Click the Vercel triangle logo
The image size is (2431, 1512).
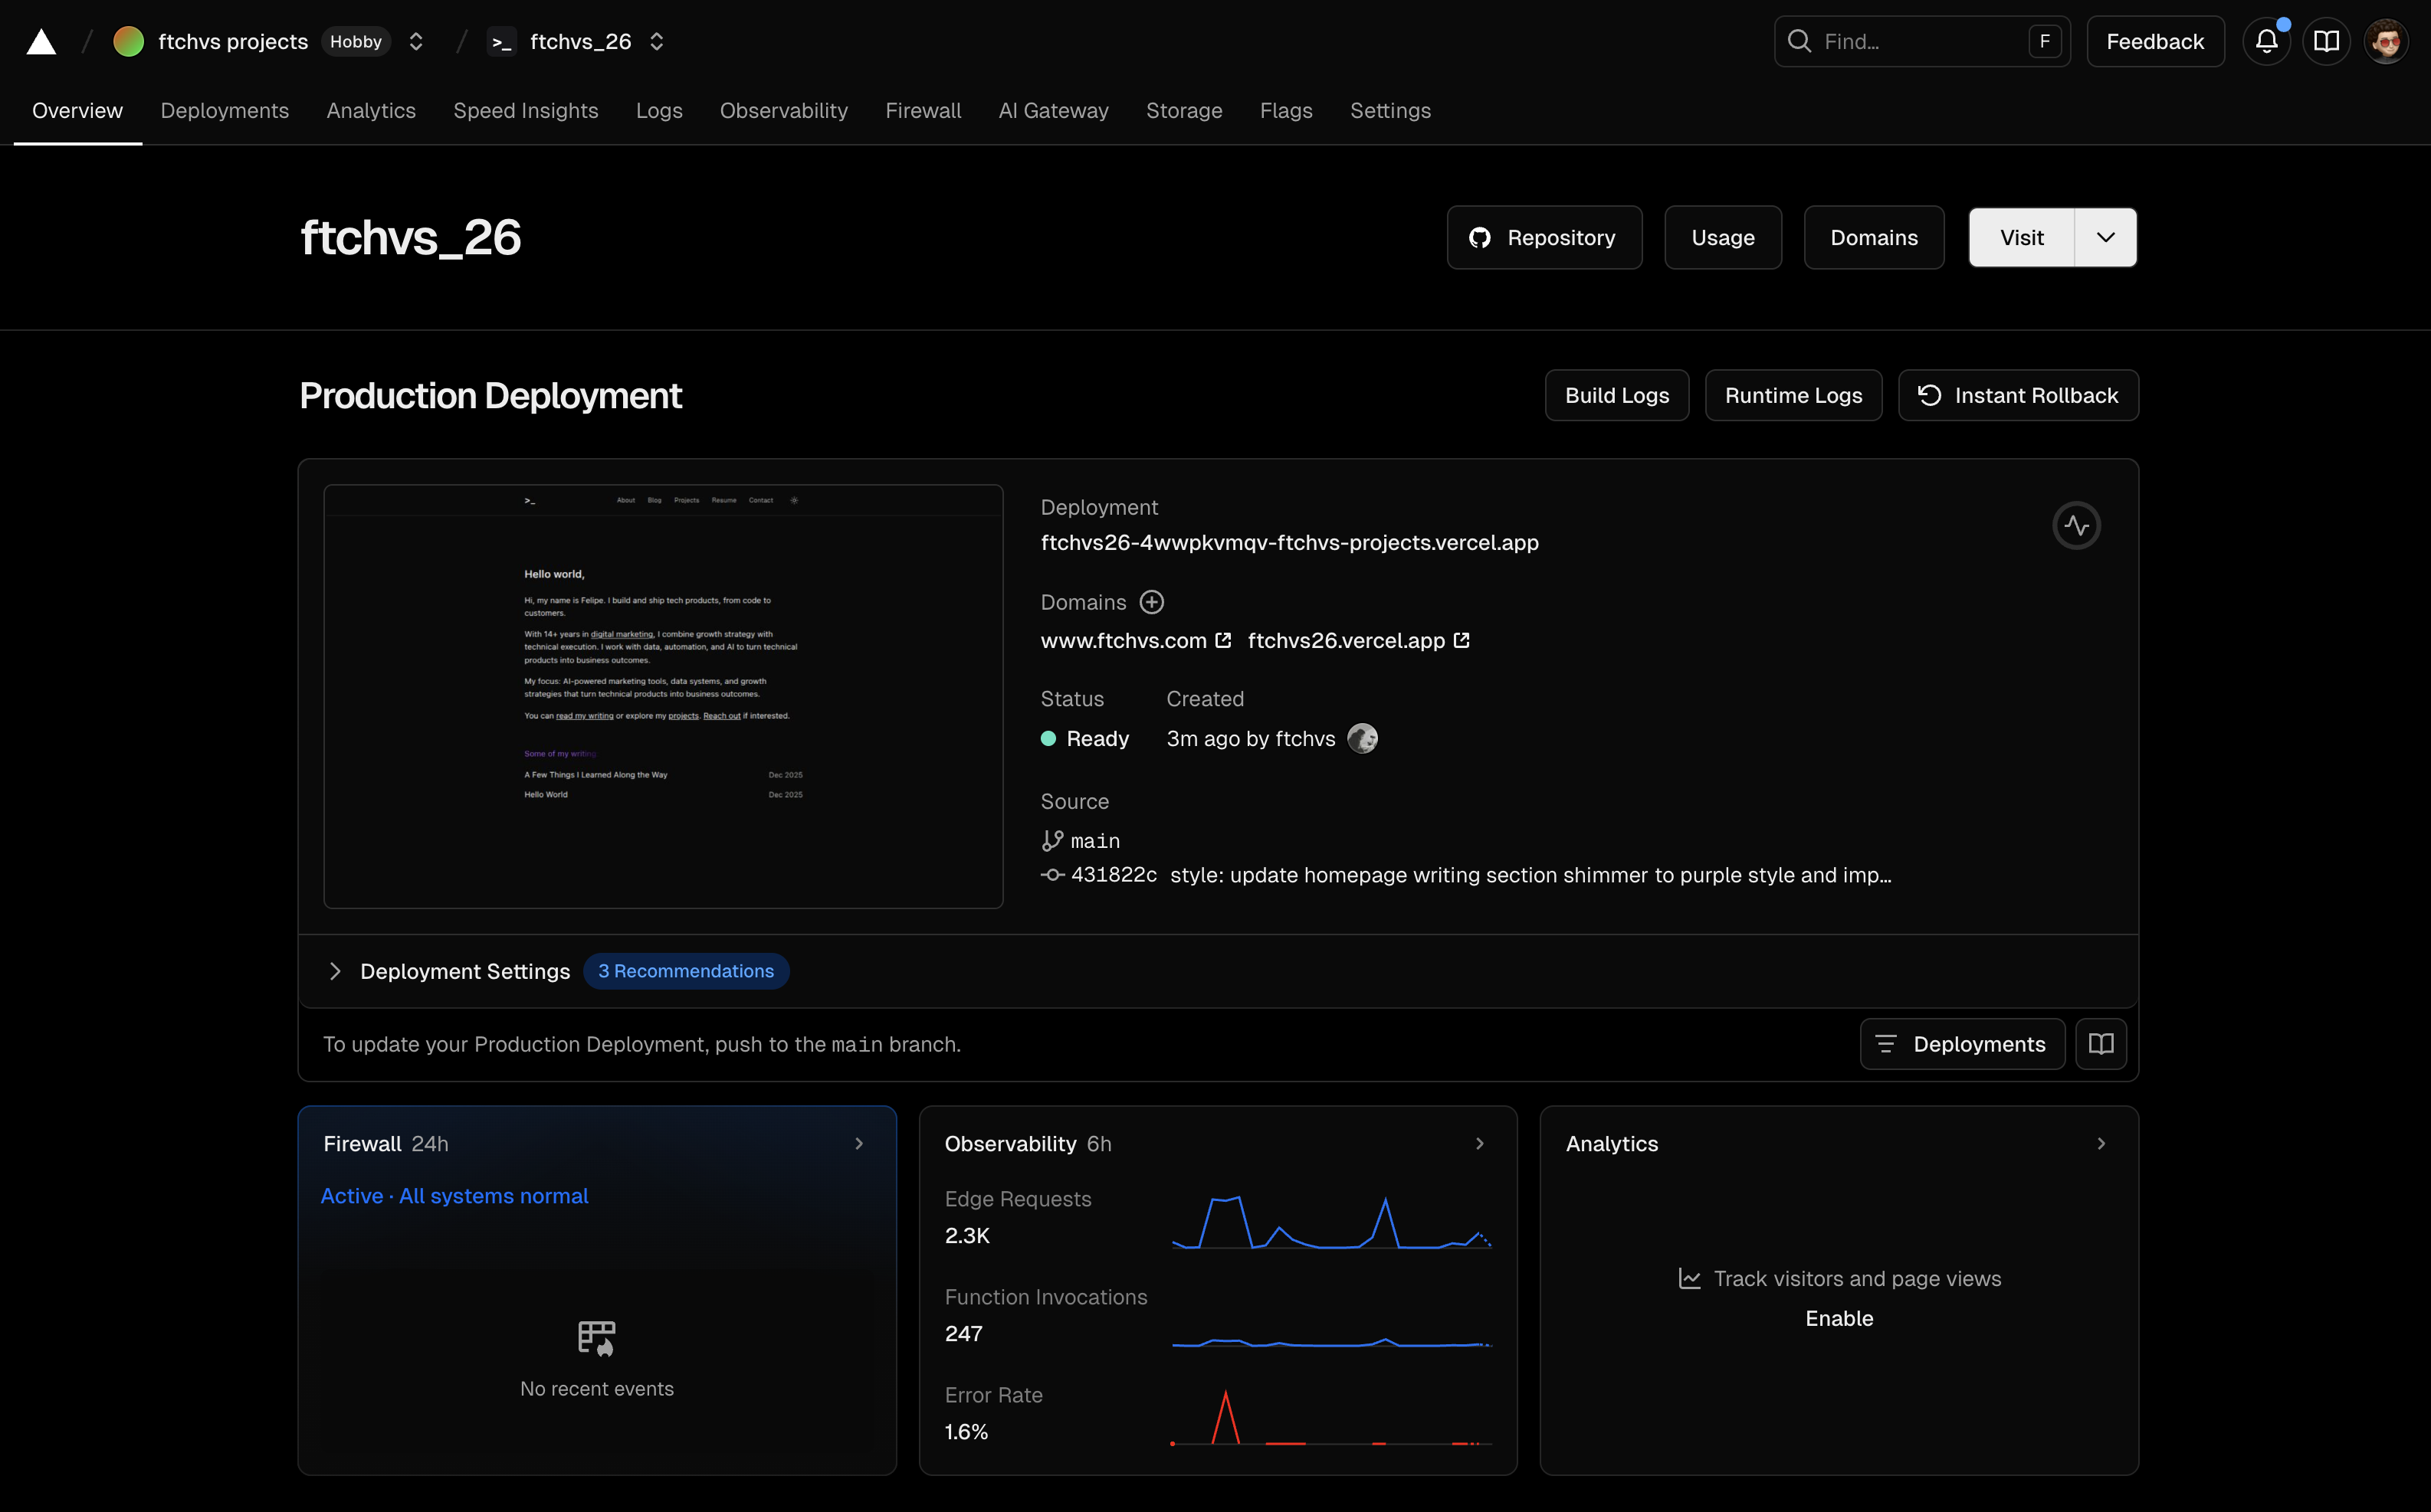pos(41,42)
